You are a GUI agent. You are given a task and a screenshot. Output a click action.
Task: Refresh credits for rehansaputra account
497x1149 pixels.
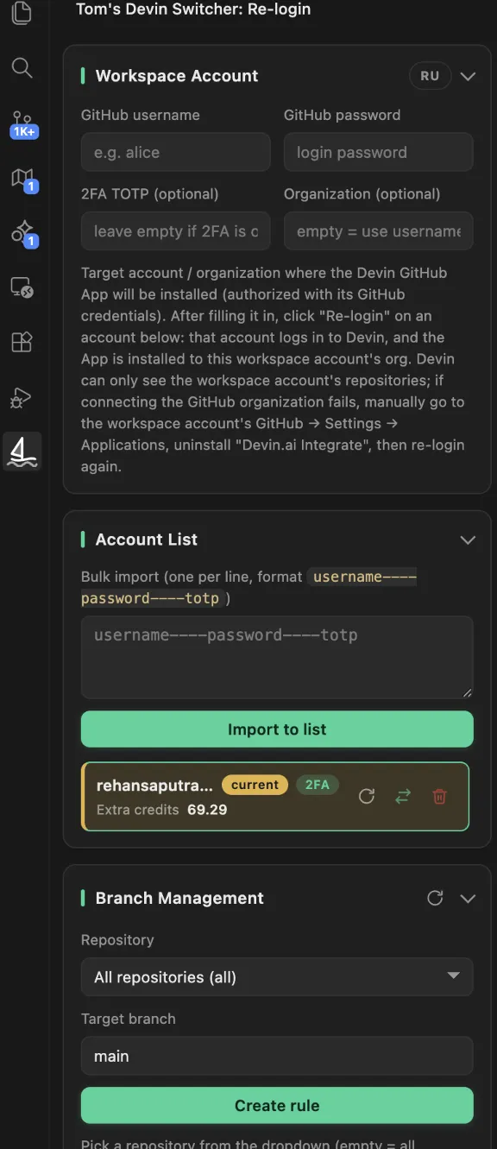[367, 796]
